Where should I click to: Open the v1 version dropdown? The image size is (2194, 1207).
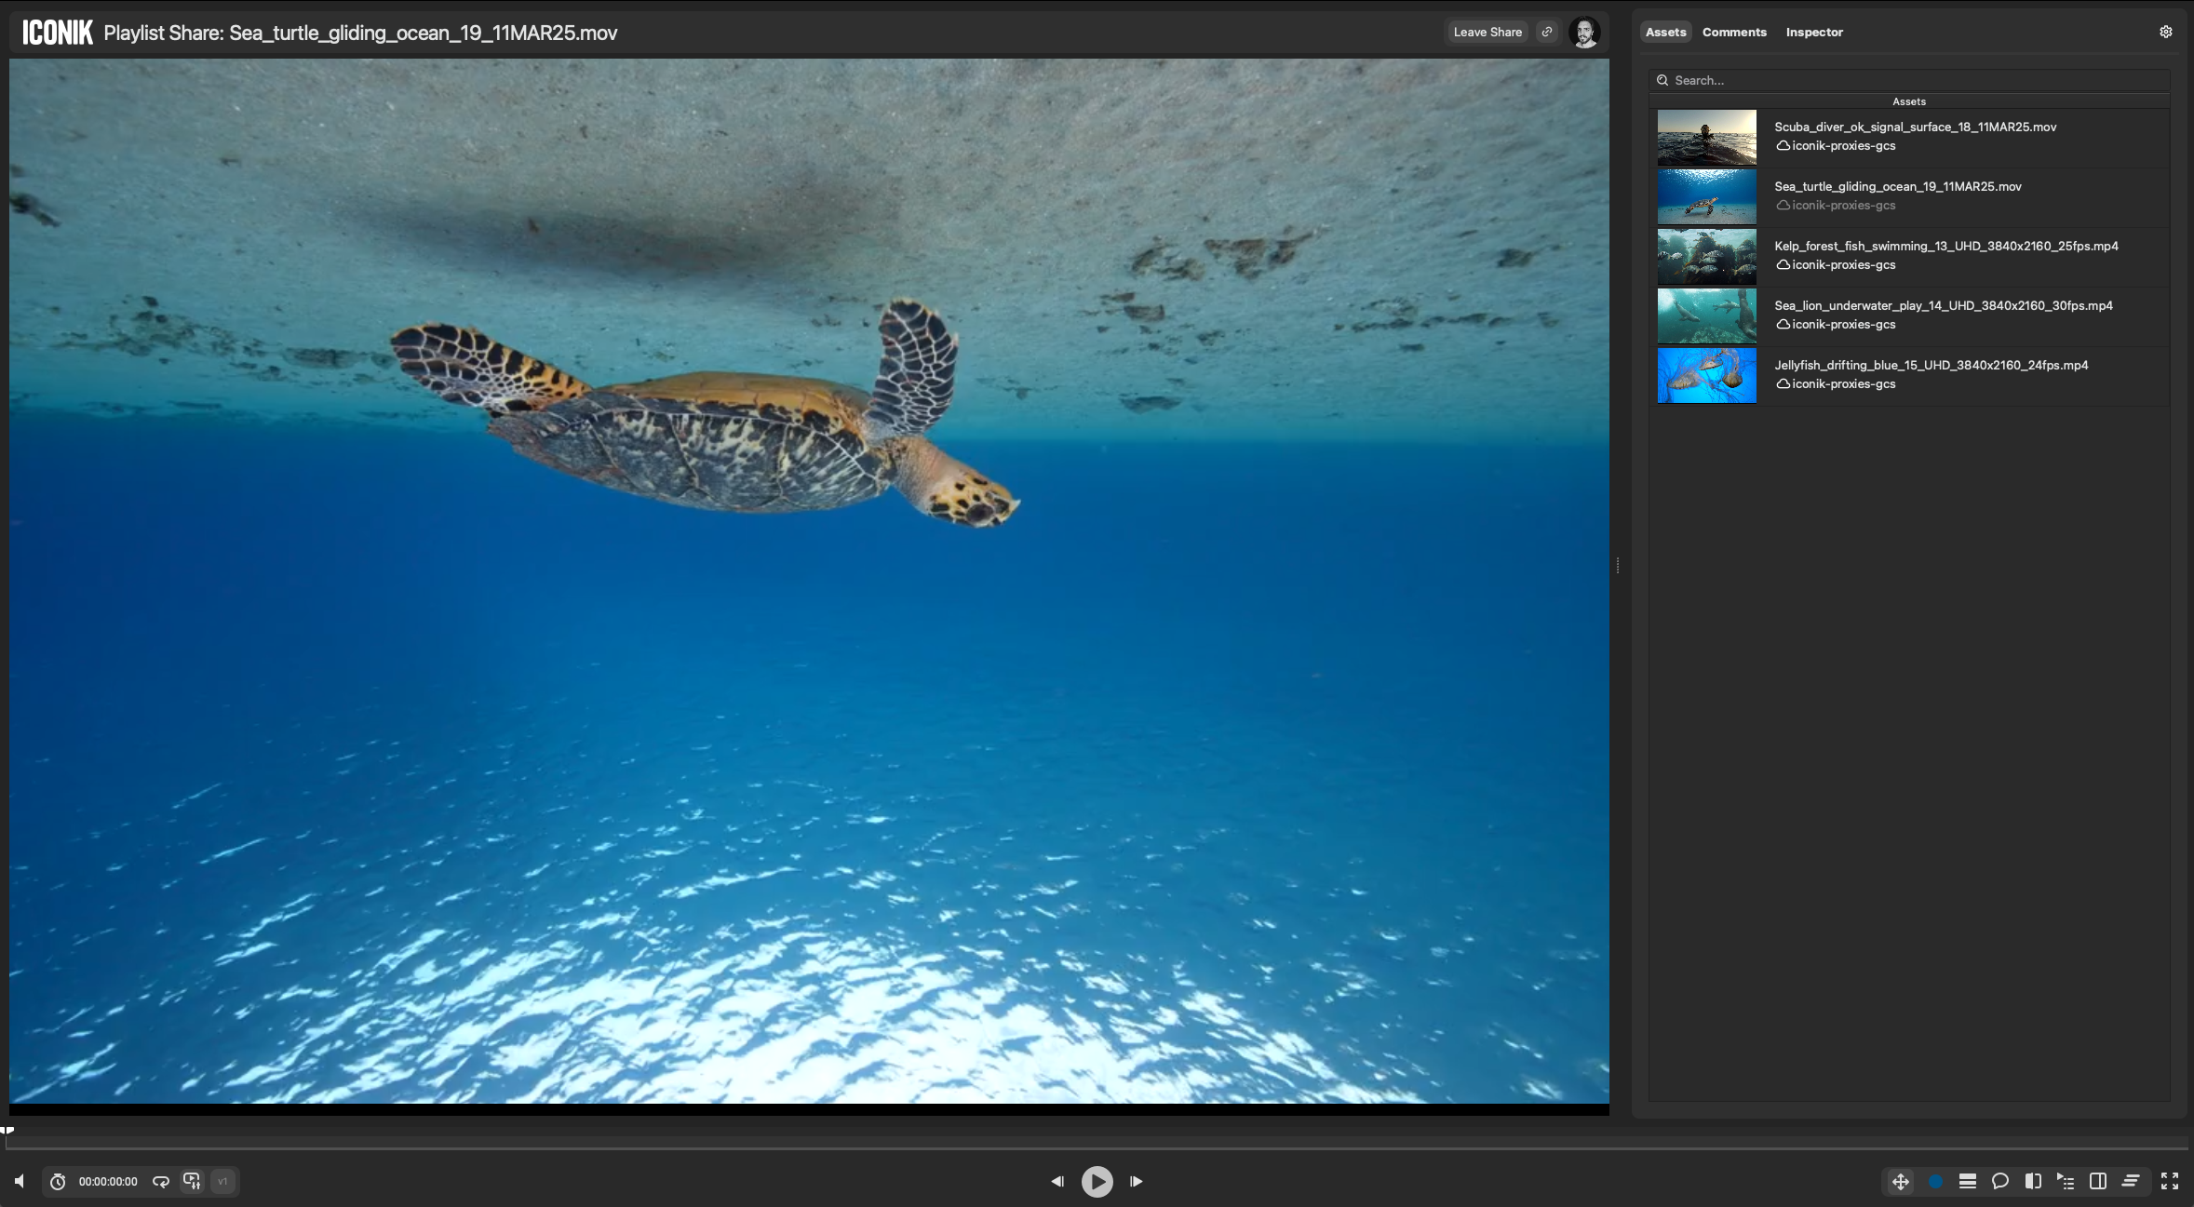click(223, 1181)
